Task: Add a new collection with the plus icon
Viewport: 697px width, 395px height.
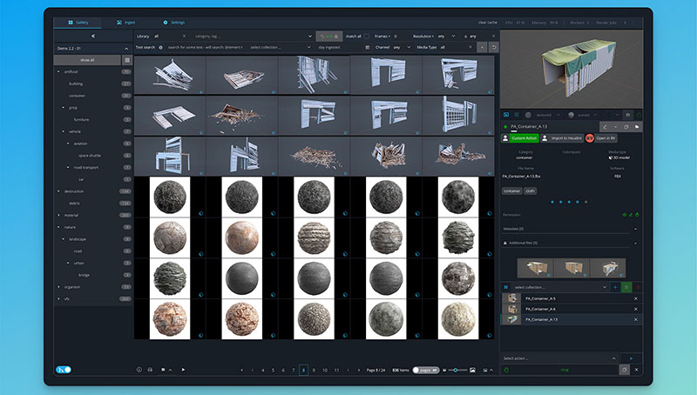Action: tap(615, 287)
